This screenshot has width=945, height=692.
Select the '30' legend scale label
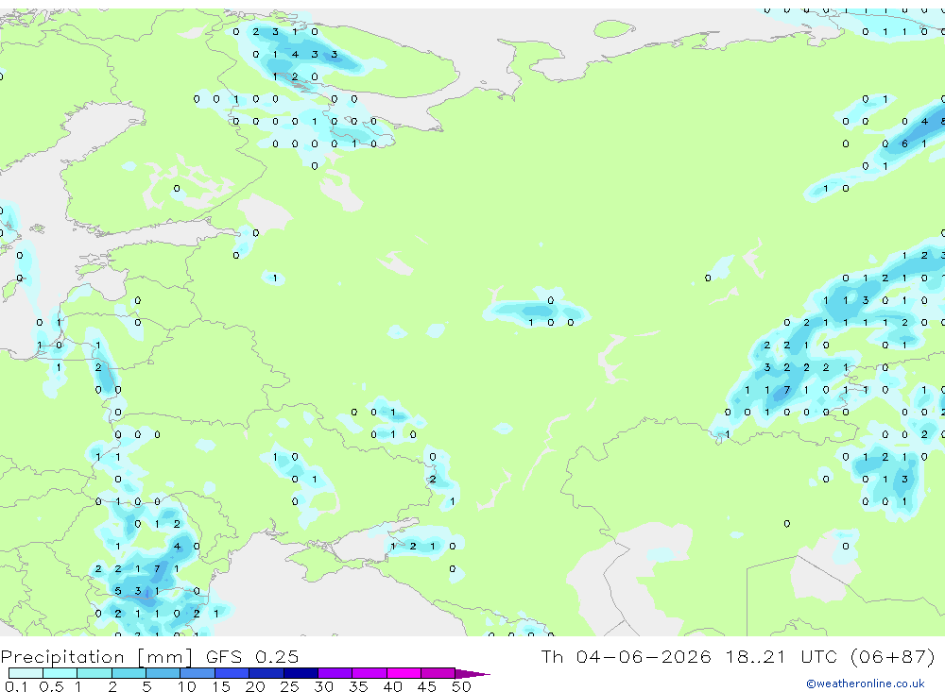pyautogui.click(x=324, y=686)
